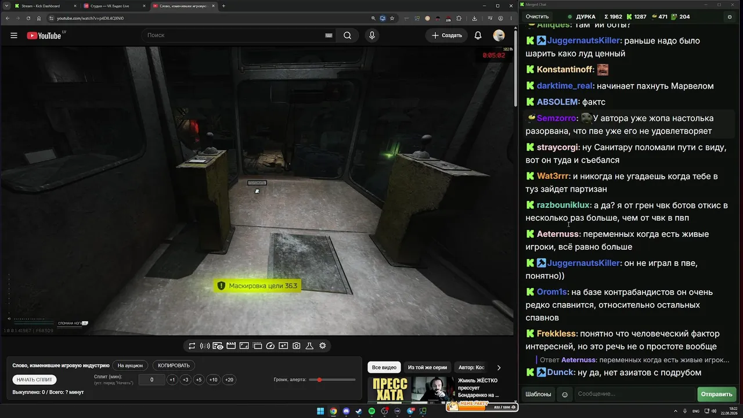Click the Создать button

447,35
